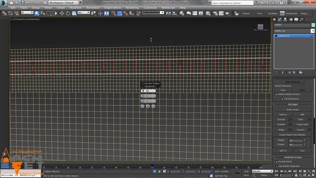Open the Material Editor icon
The width and height of the screenshot is (316, 178).
click(x=208, y=13)
